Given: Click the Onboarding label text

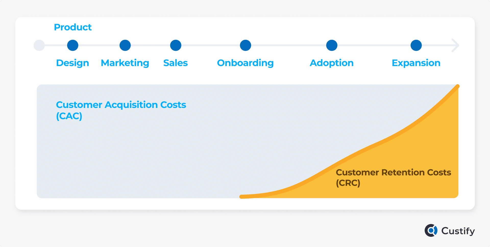Looking at the screenshot, I should coord(246,63).
